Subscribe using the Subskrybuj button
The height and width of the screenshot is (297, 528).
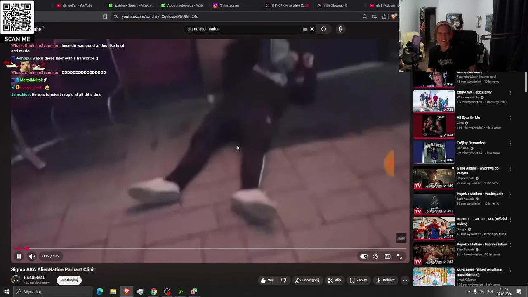[69, 280]
